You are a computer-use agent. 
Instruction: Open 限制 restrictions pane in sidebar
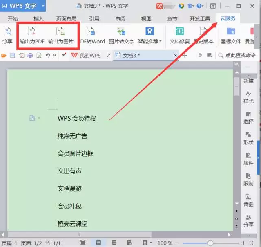point(248,180)
